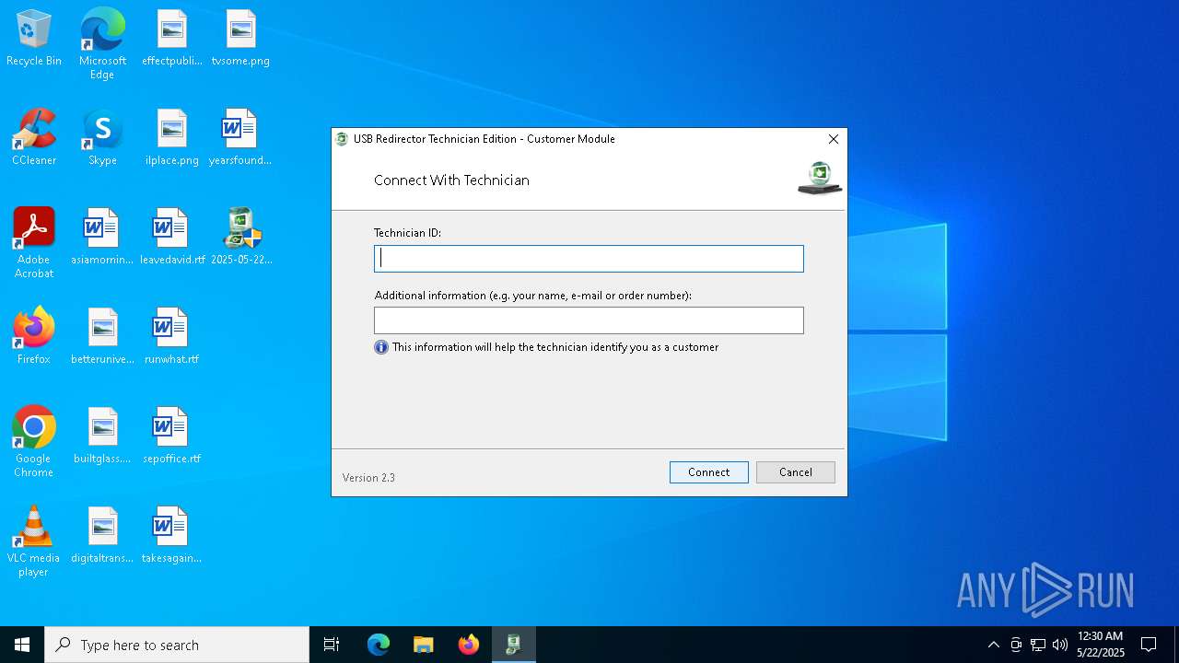The width and height of the screenshot is (1179, 663).
Task: Launch Edge from the taskbar
Action: [x=379, y=645]
